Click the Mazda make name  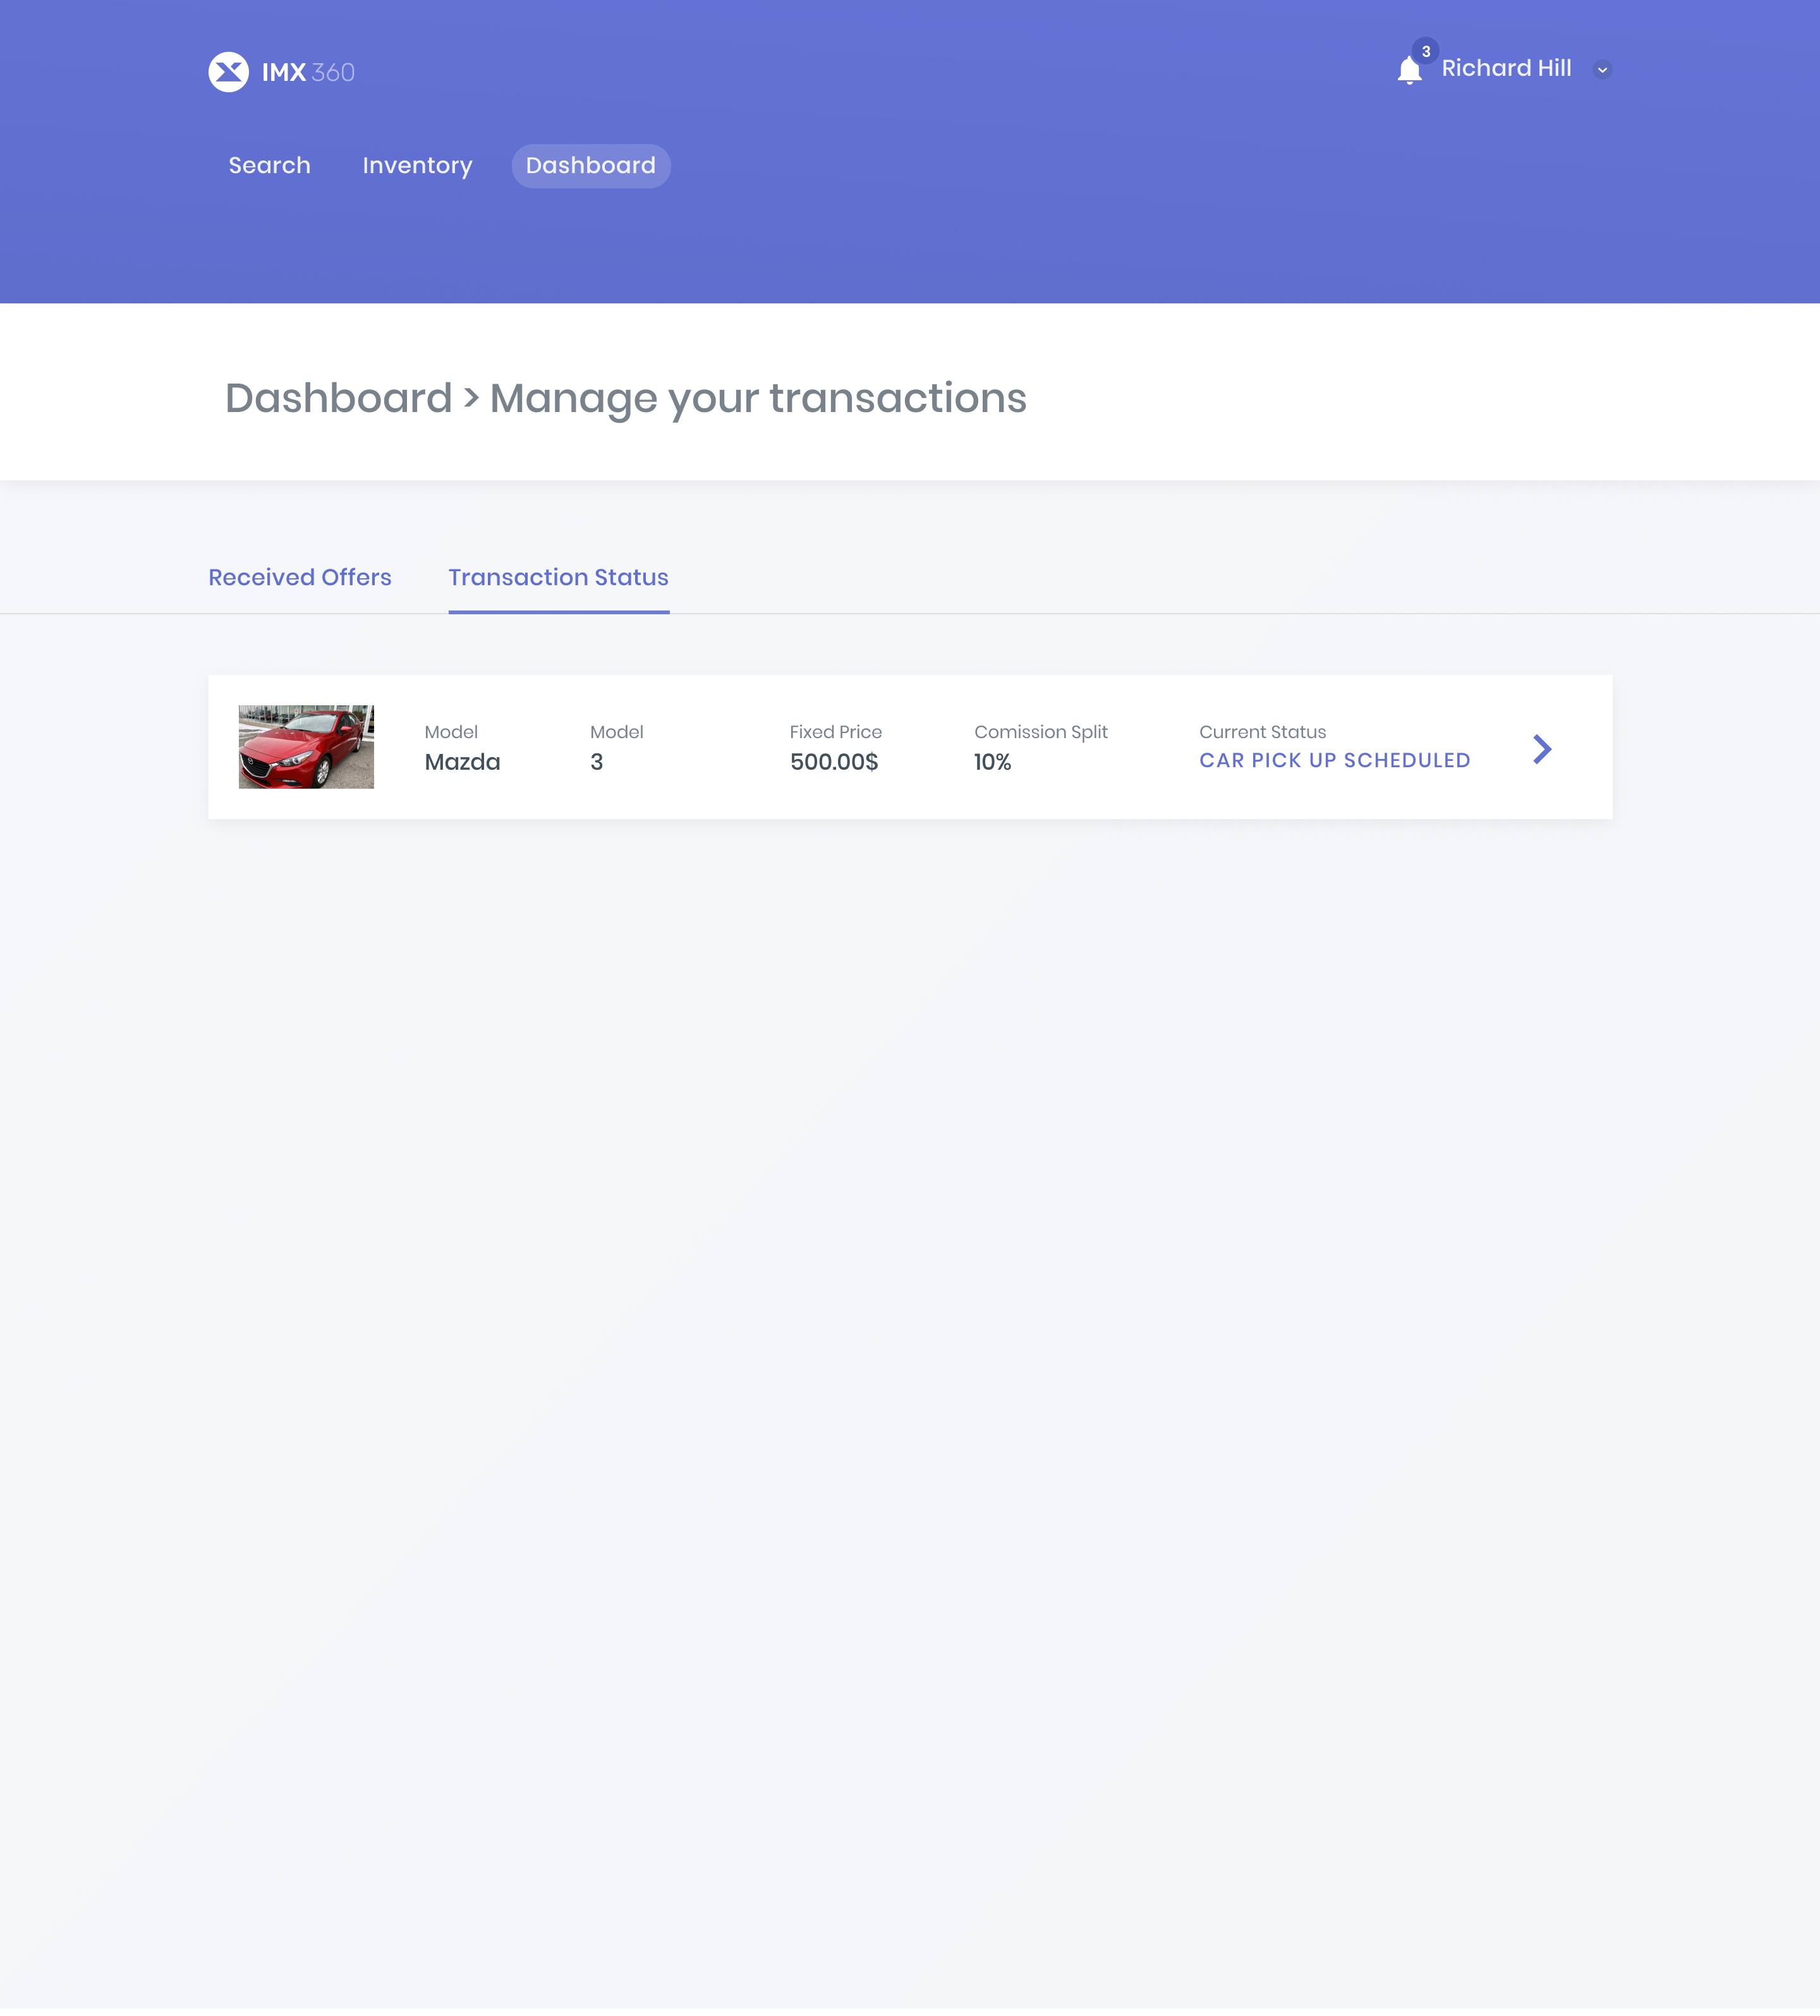(462, 763)
